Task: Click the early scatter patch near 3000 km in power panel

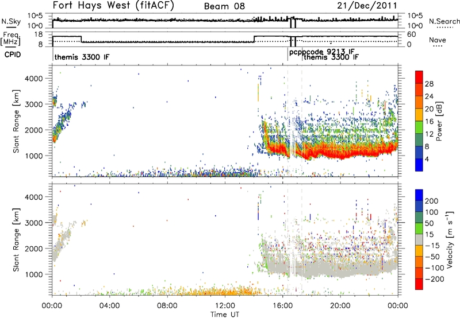Action: click(x=55, y=102)
